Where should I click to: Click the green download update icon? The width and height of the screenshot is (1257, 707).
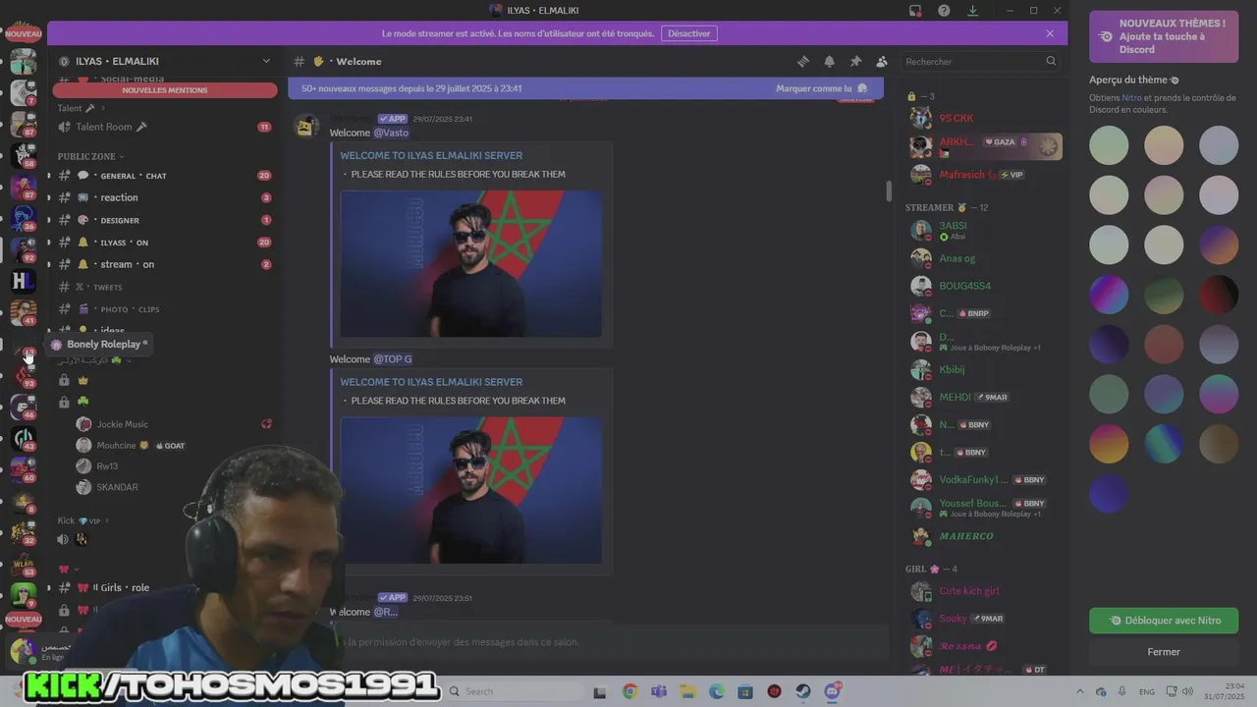click(x=972, y=10)
